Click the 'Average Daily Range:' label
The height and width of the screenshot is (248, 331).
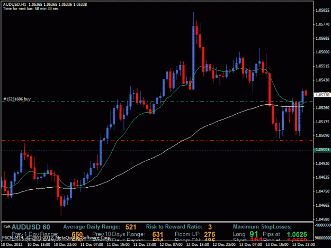click(92, 227)
